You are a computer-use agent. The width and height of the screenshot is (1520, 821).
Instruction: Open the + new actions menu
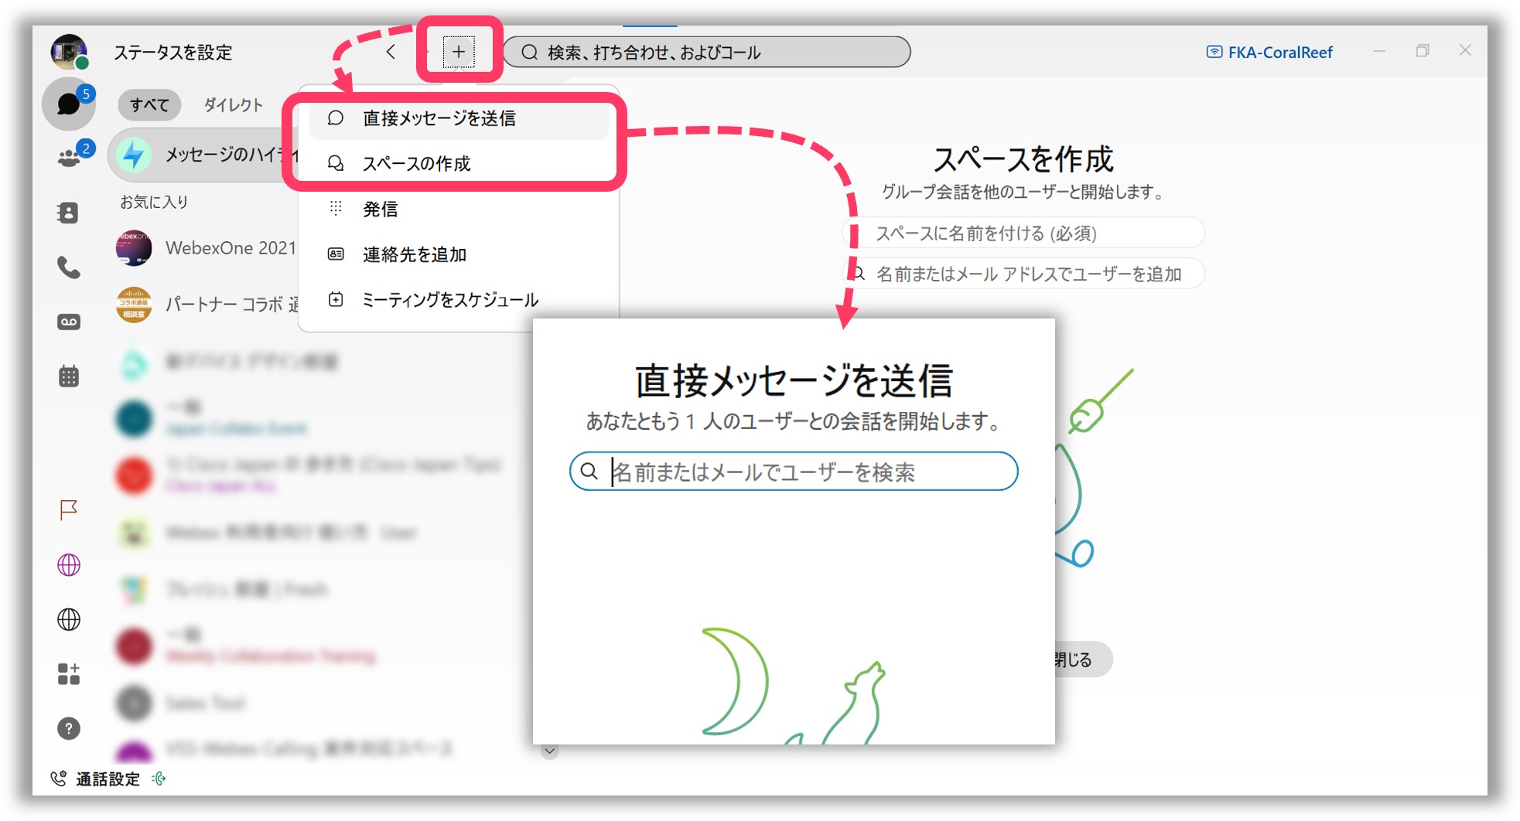click(x=459, y=52)
